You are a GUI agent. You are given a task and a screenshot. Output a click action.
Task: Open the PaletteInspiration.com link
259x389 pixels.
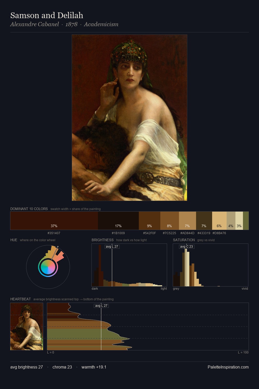tap(228, 367)
